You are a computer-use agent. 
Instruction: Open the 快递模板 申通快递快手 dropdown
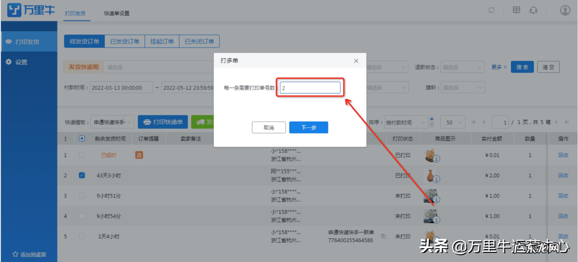coord(113,122)
